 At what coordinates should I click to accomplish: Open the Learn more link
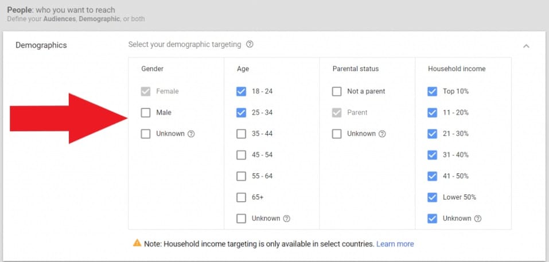[395, 244]
